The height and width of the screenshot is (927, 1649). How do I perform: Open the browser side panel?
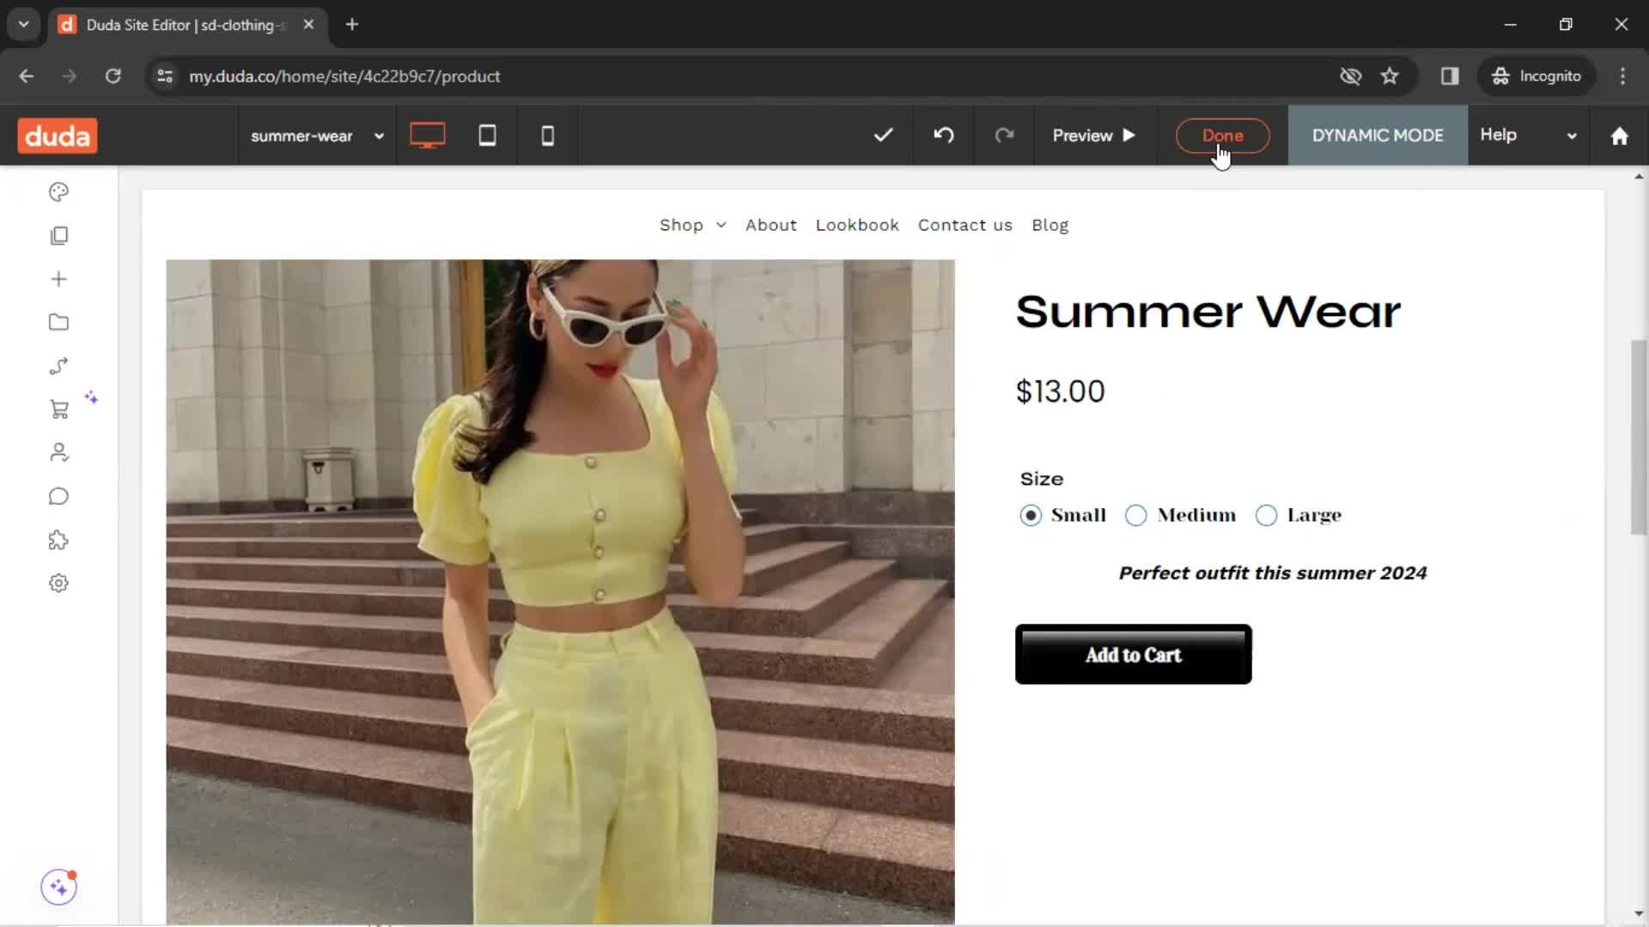pos(1450,76)
